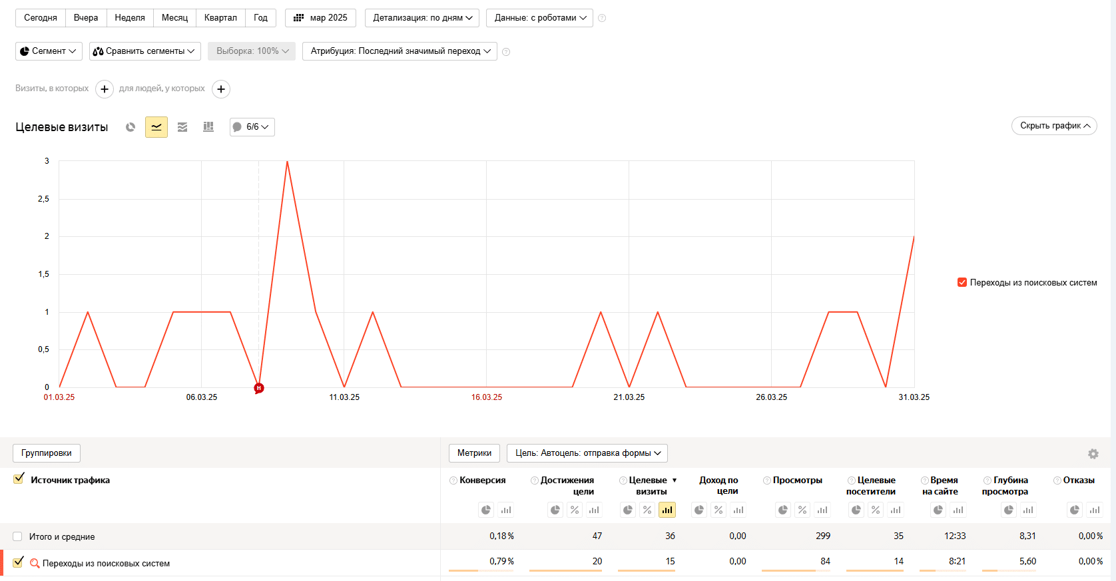Add a visit condition with plus button

pos(105,89)
